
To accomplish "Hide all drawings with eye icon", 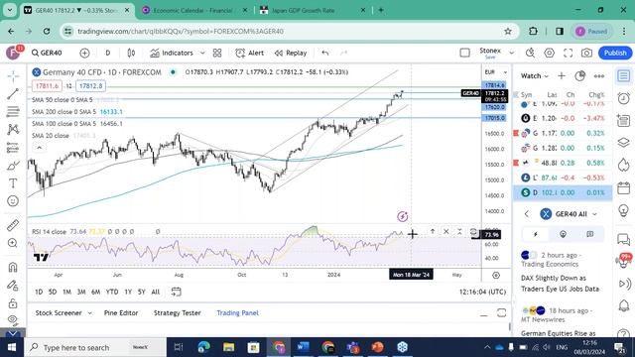I will (x=13, y=319).
